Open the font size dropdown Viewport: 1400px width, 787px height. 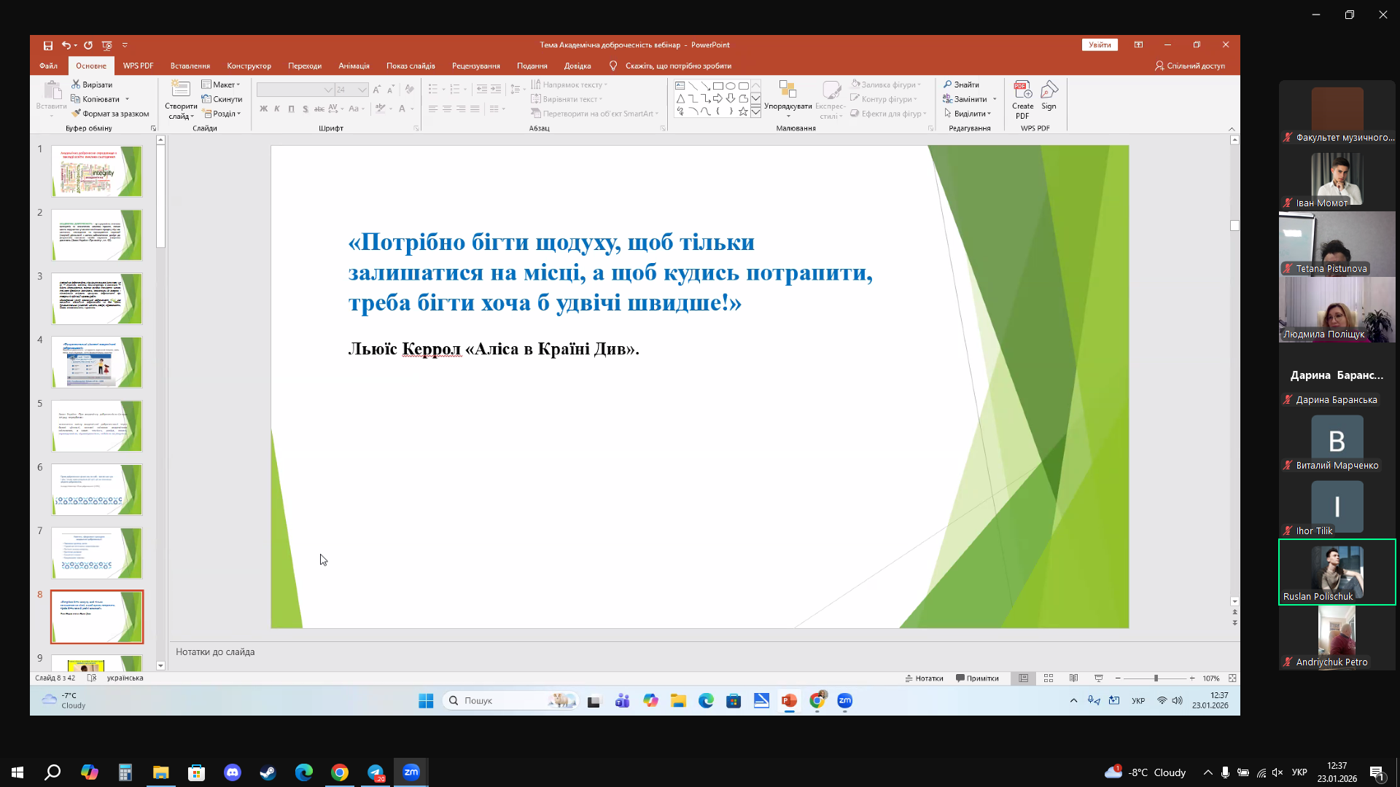[x=362, y=90]
